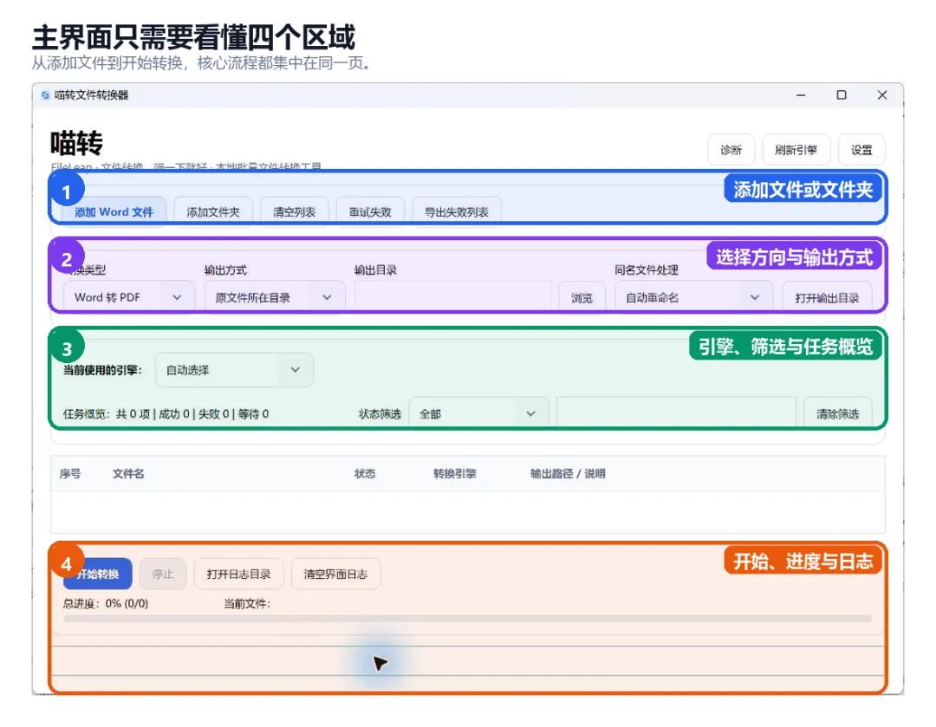Retry failed items via 重试失败
Screen dimensions: 936x727
tap(370, 212)
